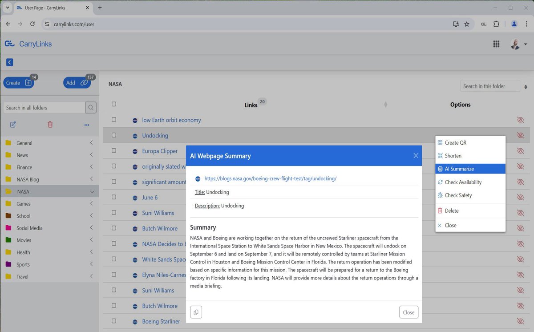Expand the General folder chevron
Viewport: 534px width, 332px height.
pyautogui.click(x=92, y=143)
